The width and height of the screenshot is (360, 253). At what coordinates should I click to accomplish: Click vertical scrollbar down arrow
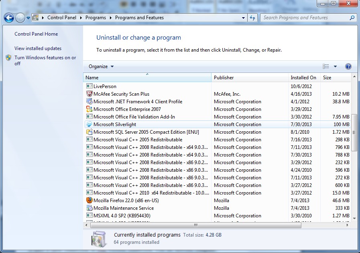pyautogui.click(x=354, y=219)
